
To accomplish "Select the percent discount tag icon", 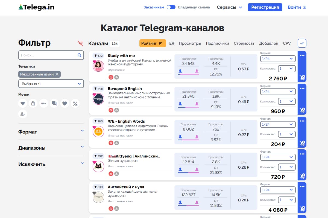I will (75, 103).
